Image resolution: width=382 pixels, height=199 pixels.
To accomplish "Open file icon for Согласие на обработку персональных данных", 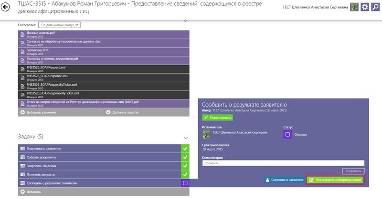I will click(22, 43).
